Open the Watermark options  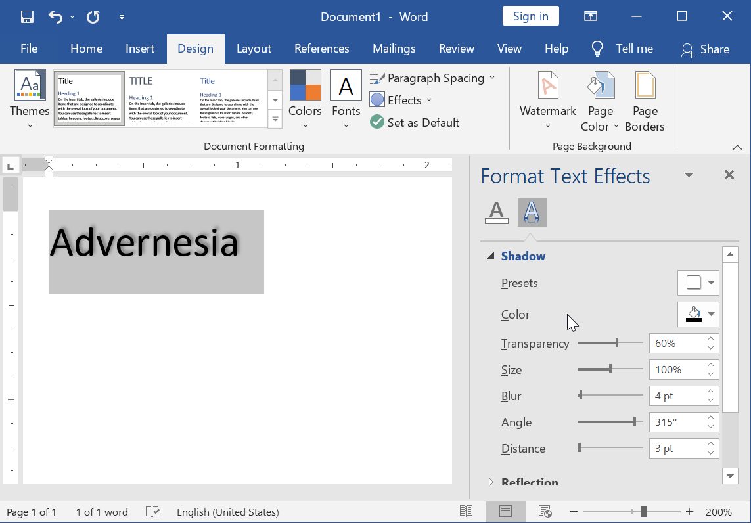coord(547,101)
